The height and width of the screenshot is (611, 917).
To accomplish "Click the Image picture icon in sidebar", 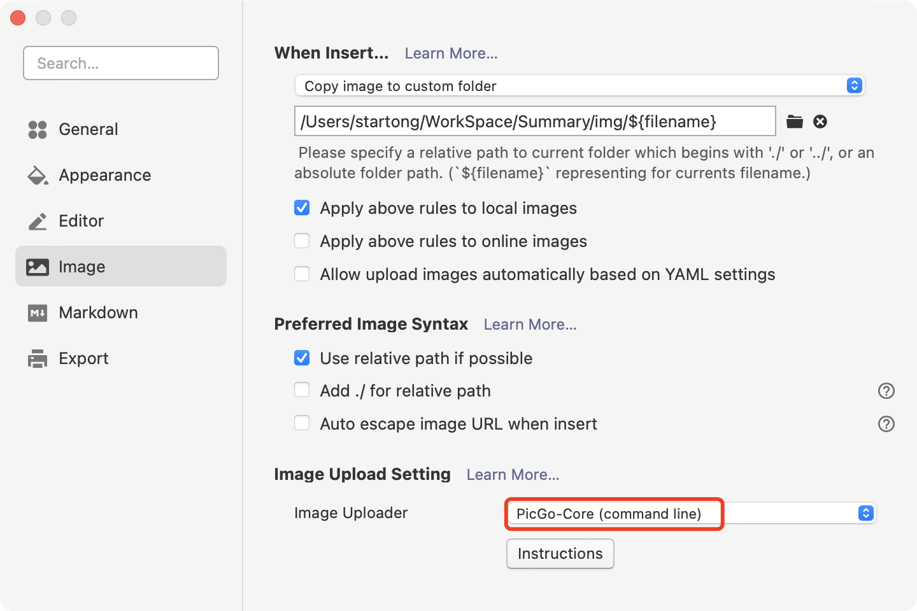I will click(x=38, y=267).
